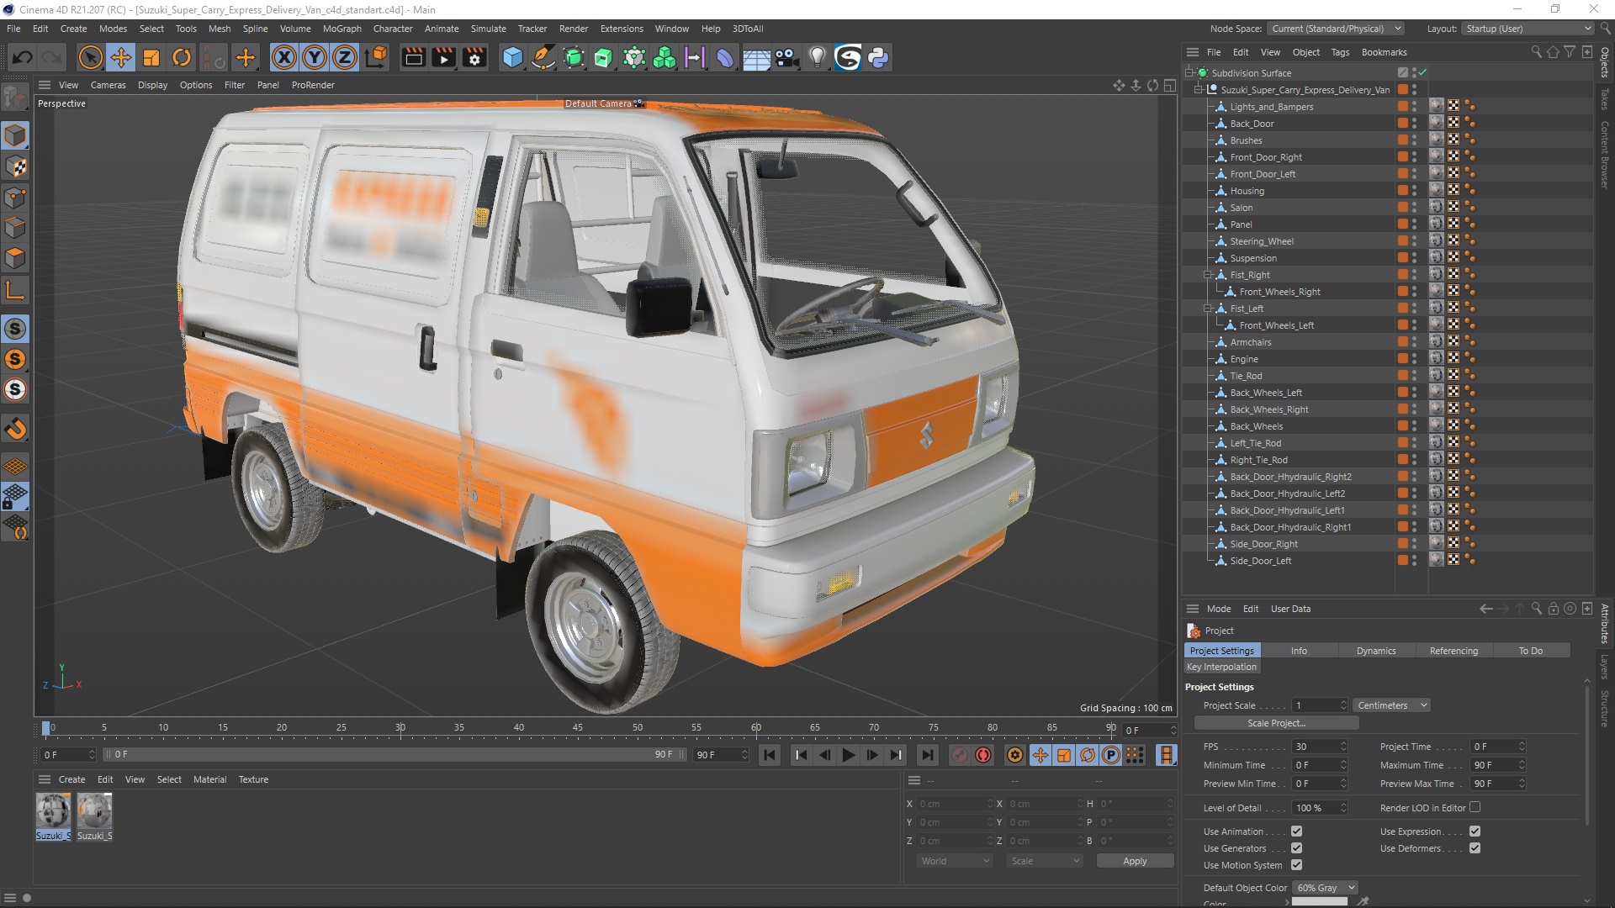The width and height of the screenshot is (1615, 908).
Task: Toggle Z axis lock
Action: 345,57
